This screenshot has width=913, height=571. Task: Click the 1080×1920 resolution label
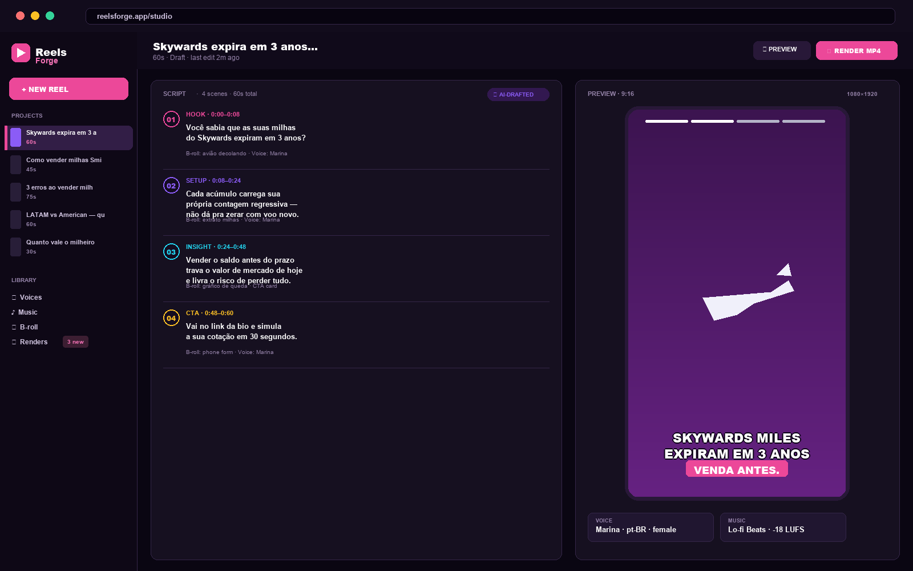click(862, 94)
